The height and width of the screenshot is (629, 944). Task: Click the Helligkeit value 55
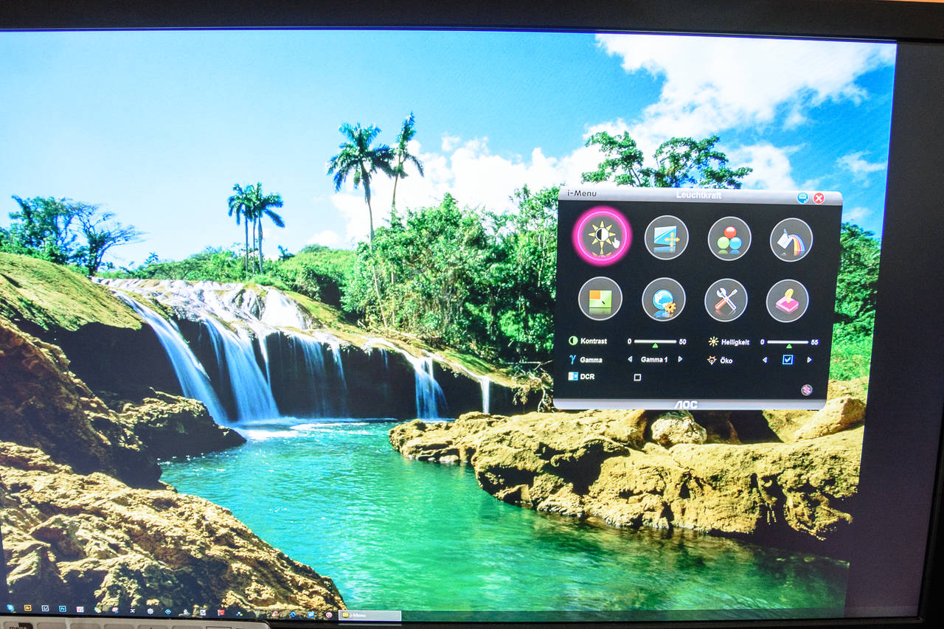815,342
